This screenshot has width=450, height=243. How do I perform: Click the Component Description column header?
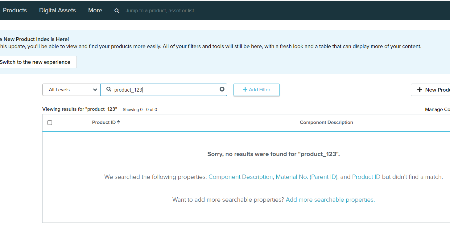point(326,122)
